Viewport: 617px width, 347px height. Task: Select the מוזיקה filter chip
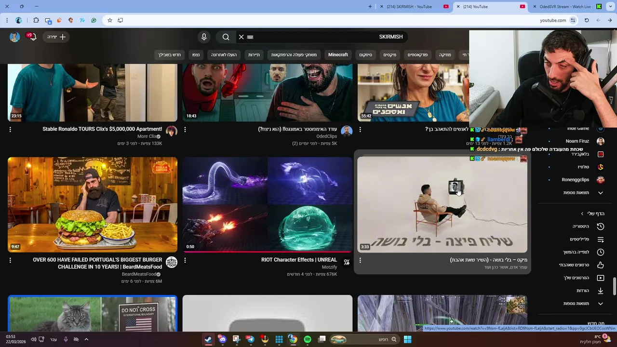(x=445, y=55)
